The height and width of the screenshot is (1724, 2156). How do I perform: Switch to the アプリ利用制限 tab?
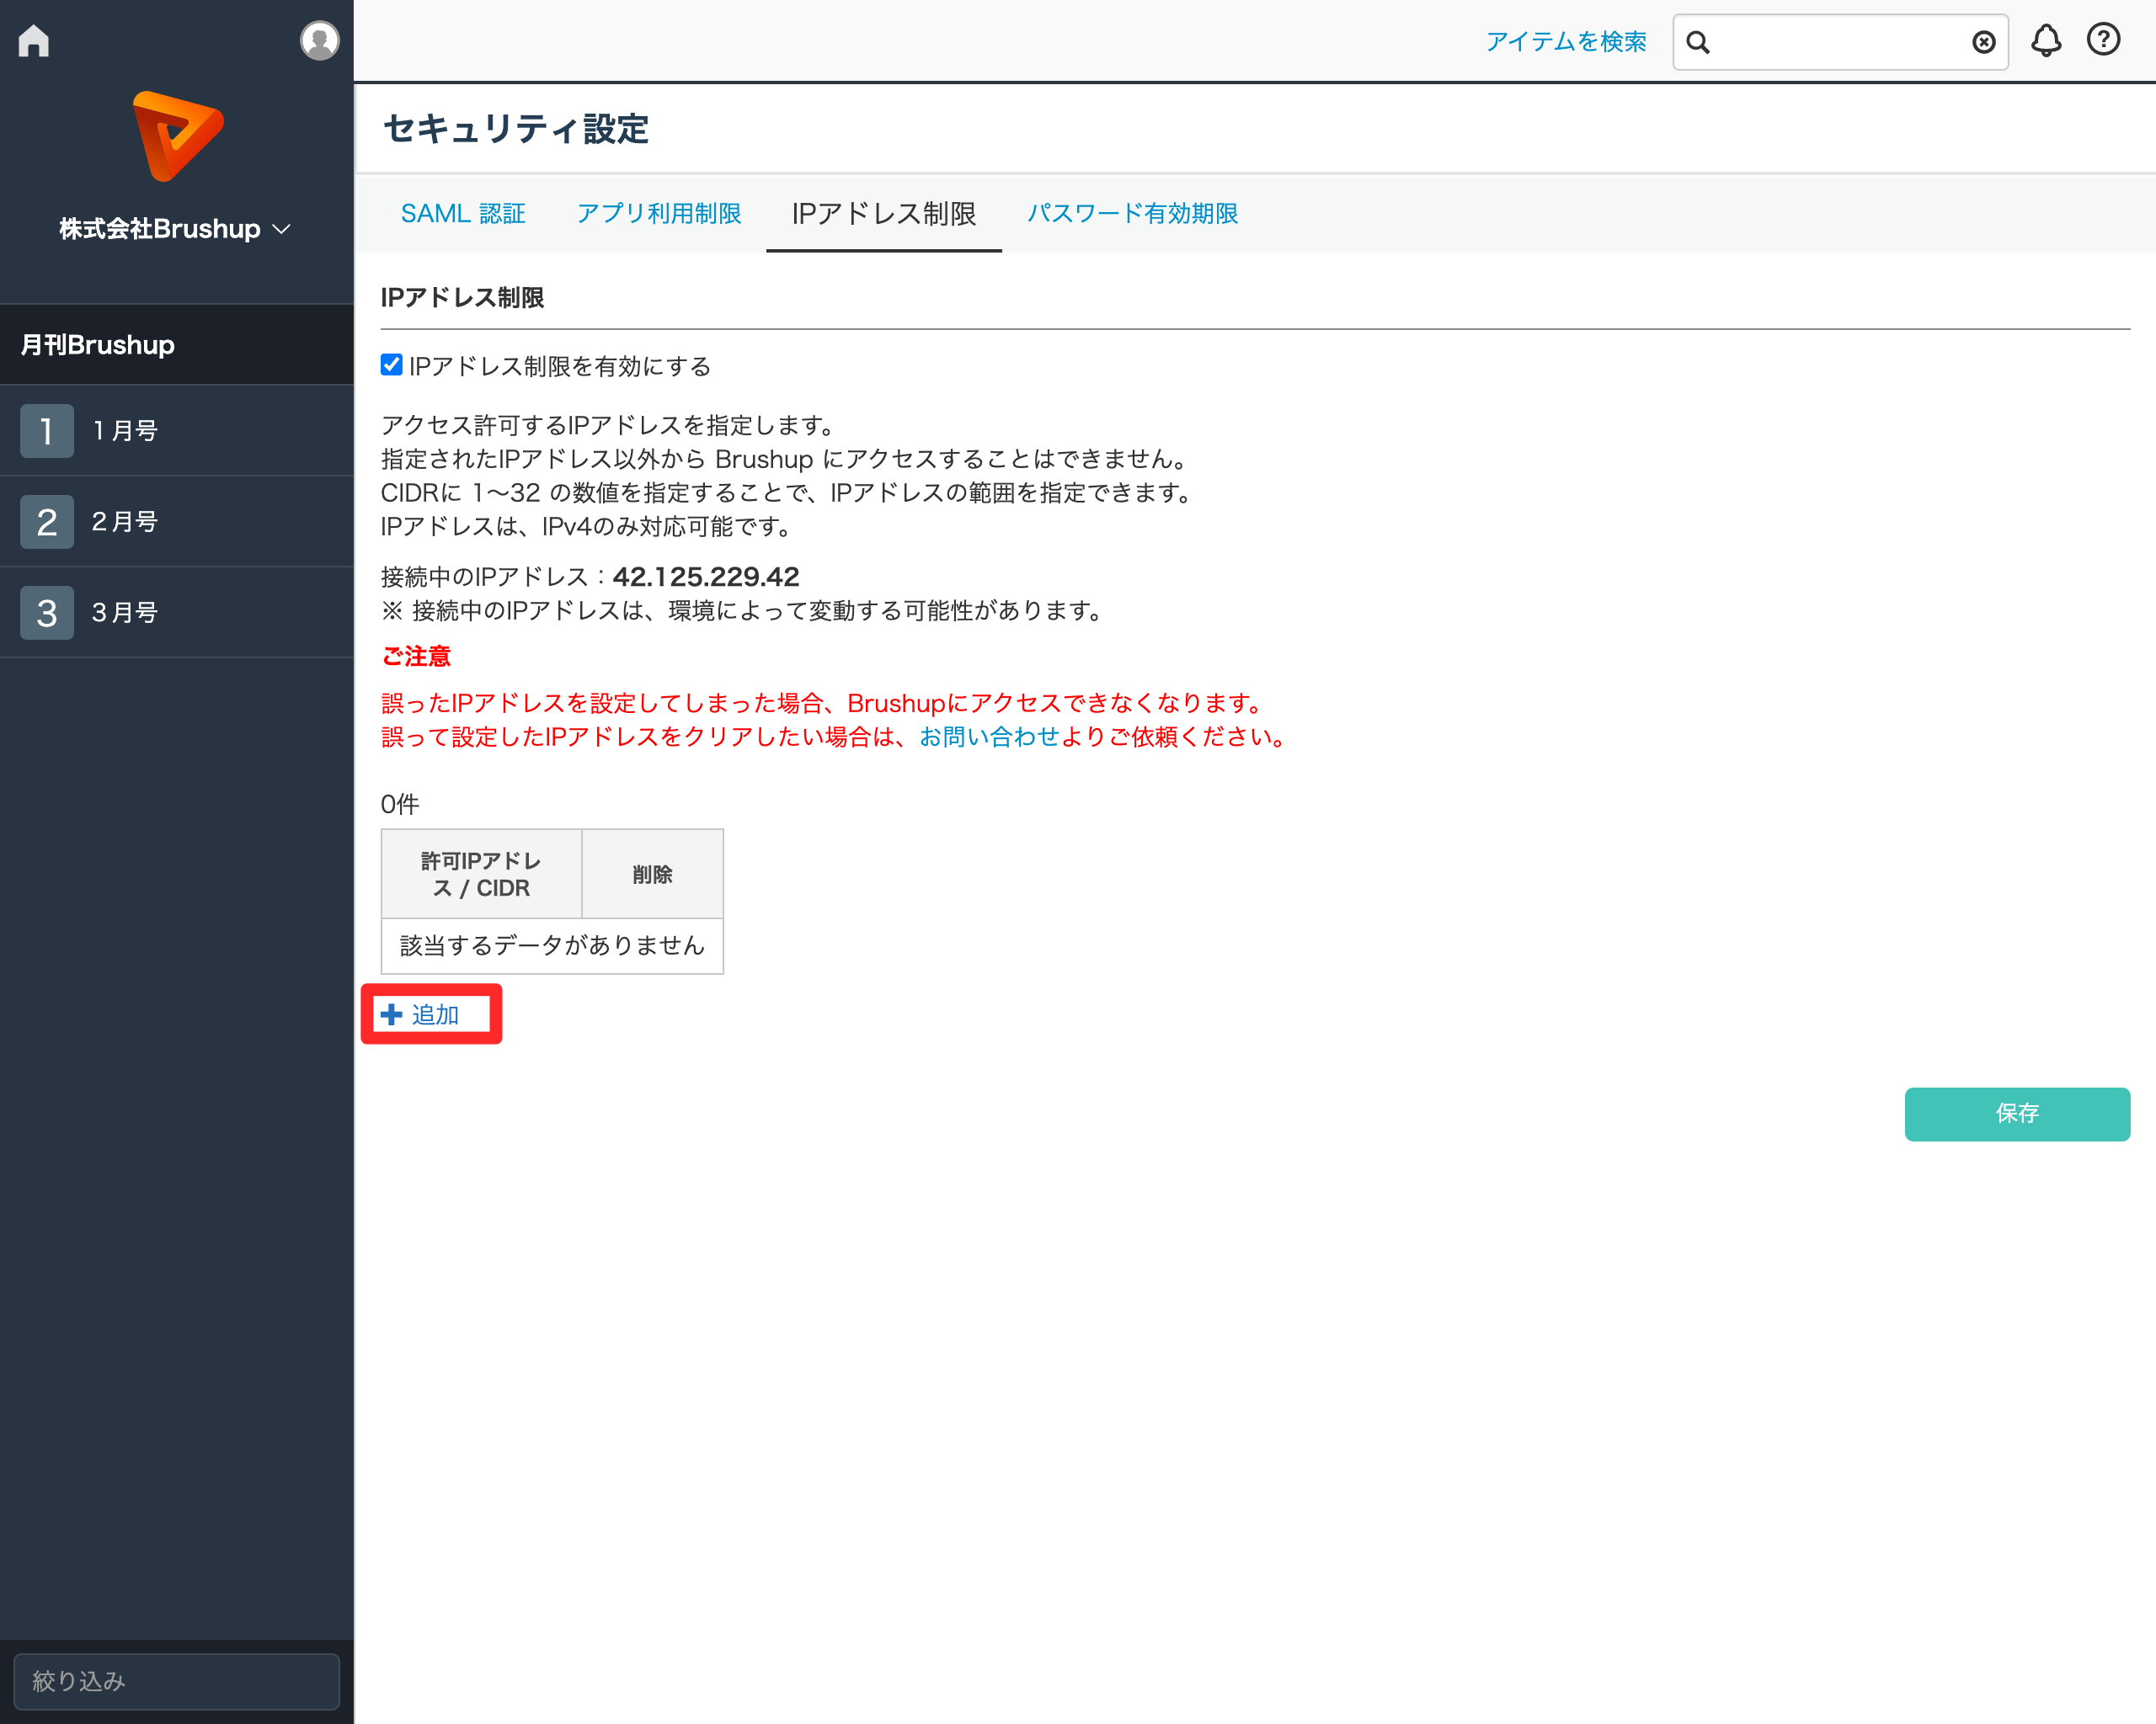[659, 214]
